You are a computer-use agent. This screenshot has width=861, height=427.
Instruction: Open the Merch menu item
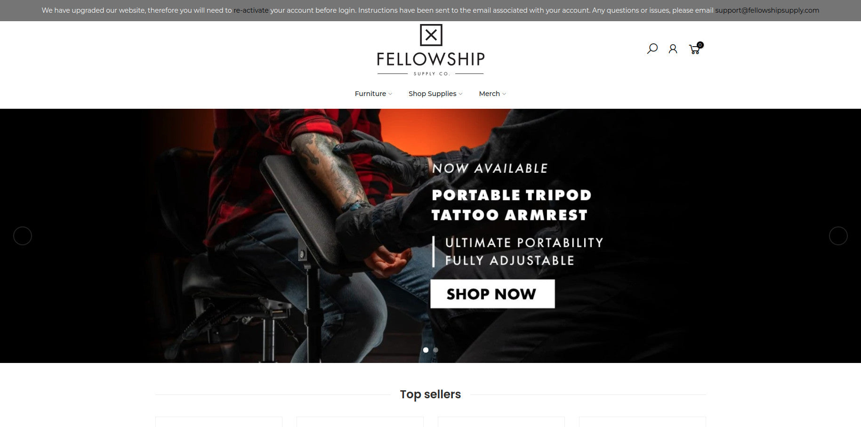click(x=489, y=94)
